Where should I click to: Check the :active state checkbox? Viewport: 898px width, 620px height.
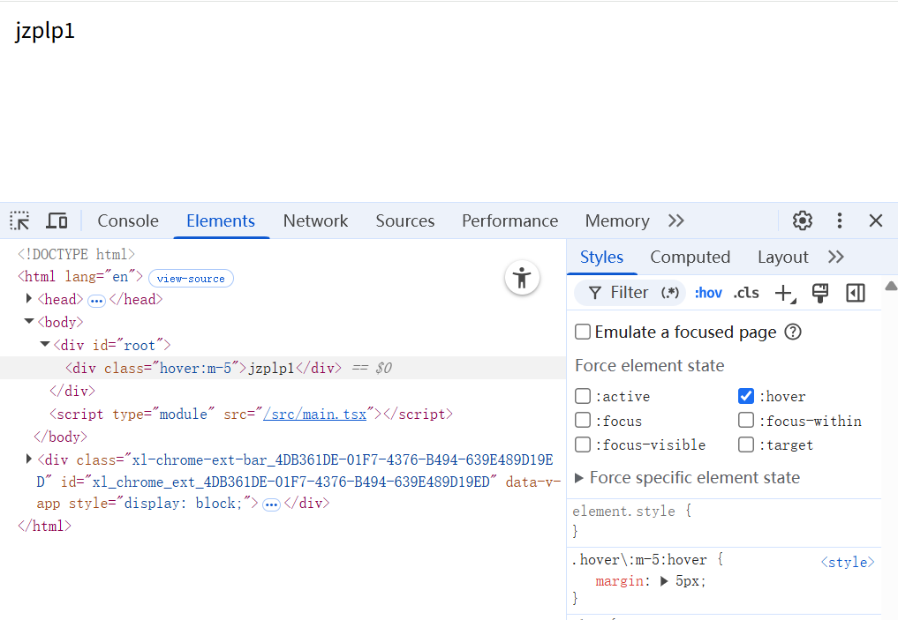(x=583, y=396)
